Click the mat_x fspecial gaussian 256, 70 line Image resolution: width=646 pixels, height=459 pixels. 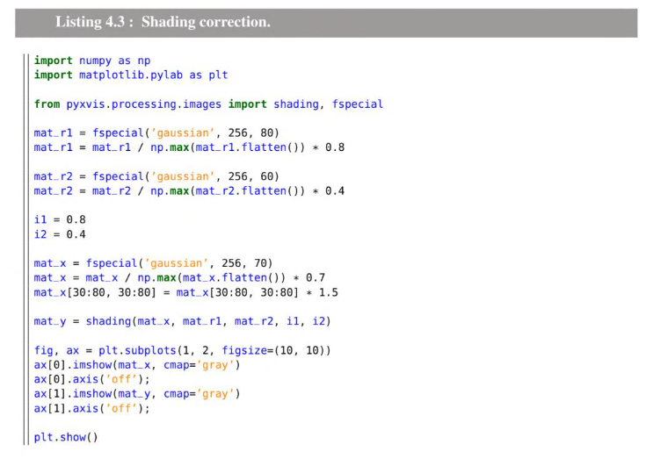point(153,263)
